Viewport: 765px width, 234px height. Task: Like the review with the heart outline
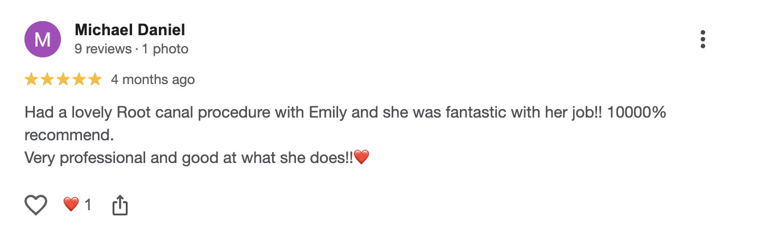(x=35, y=204)
